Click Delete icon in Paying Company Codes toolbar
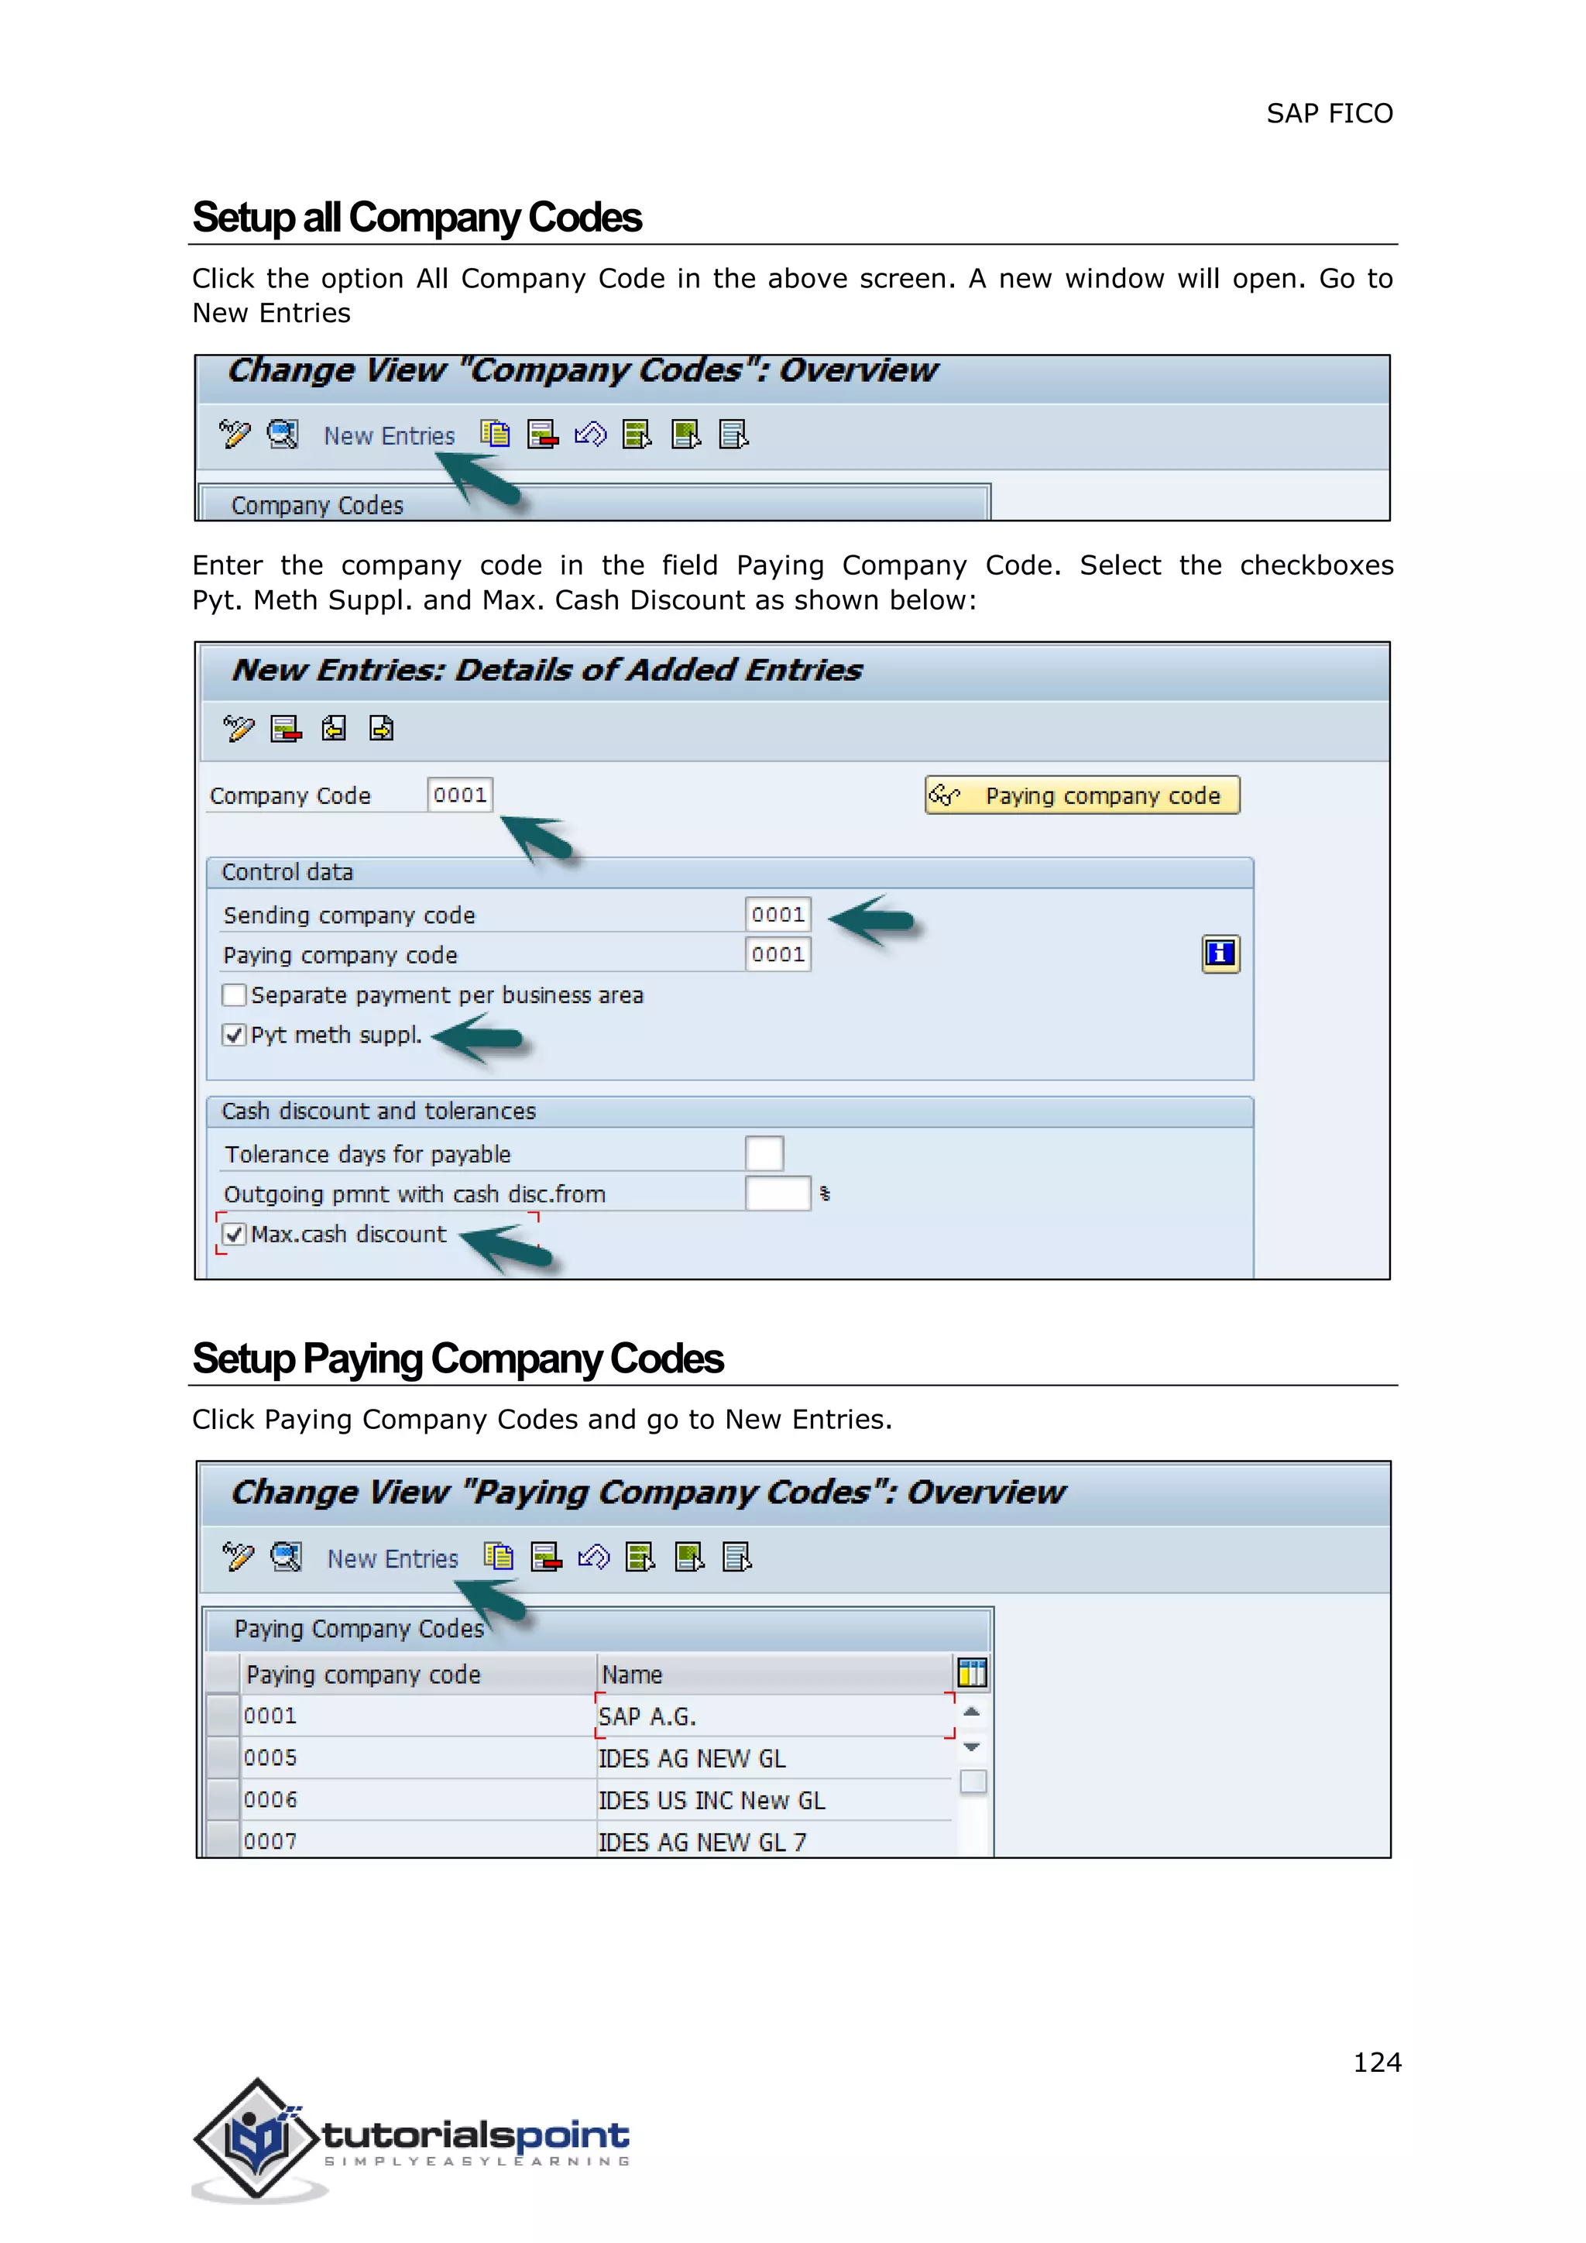Screen dimensions: 1586x2243 click(x=546, y=1556)
